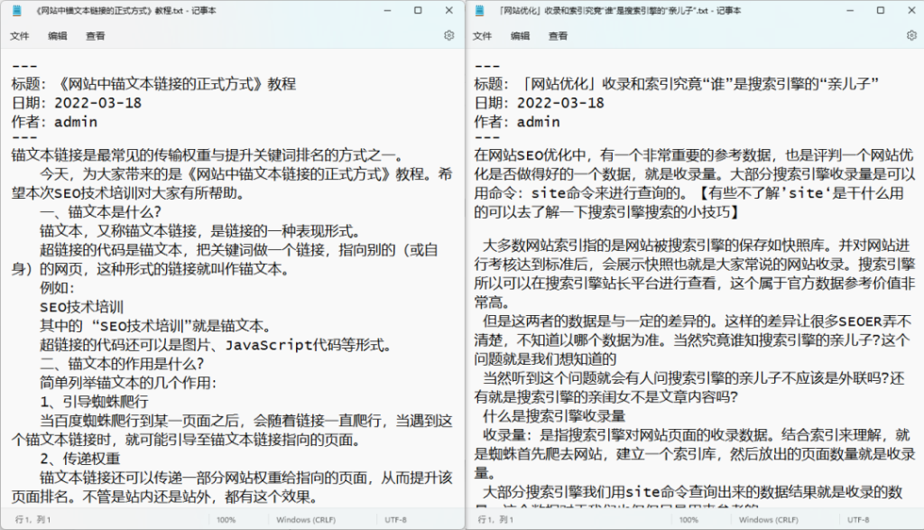Screen dimensions: 924x530
Task: Click the left window's vertical scrollbar
Action: click(456, 271)
